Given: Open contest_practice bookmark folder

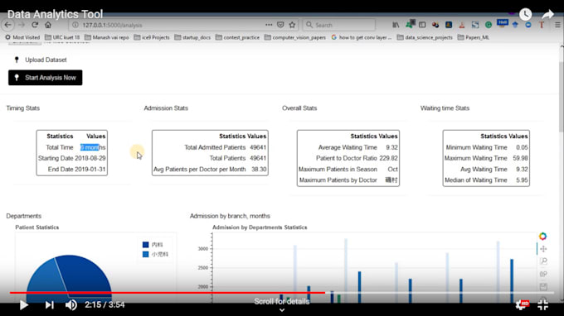Looking at the screenshot, I should (x=237, y=37).
